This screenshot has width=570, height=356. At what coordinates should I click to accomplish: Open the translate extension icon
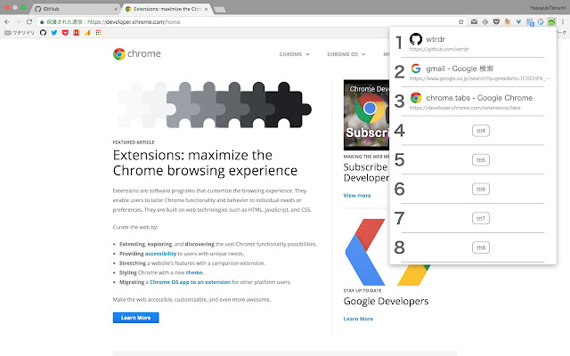[x=530, y=22]
